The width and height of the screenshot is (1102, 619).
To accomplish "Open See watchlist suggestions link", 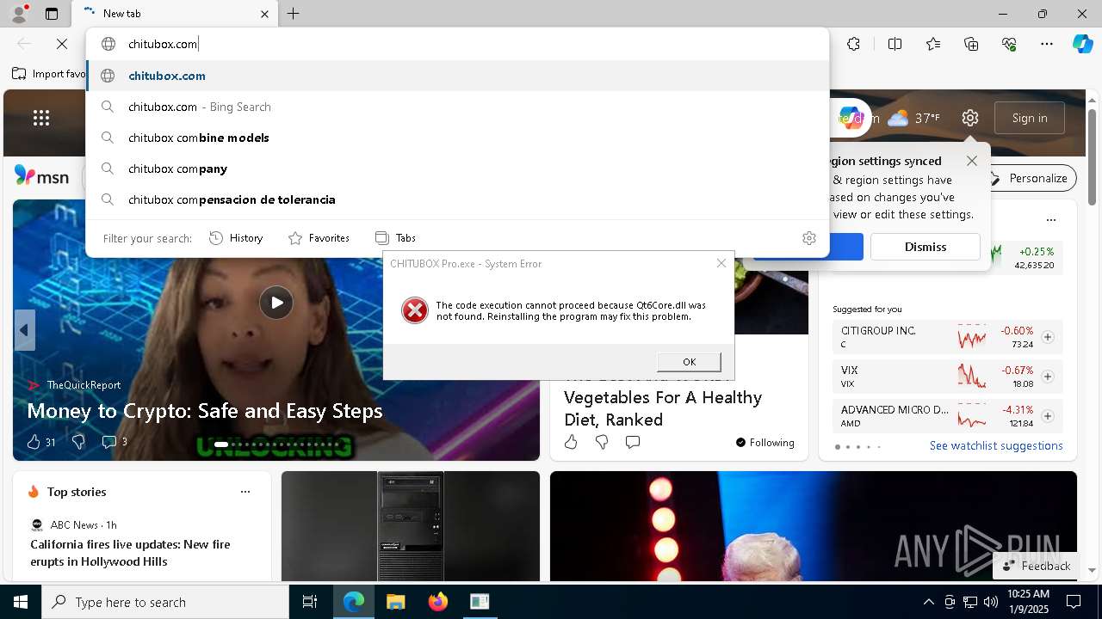I will 996,445.
